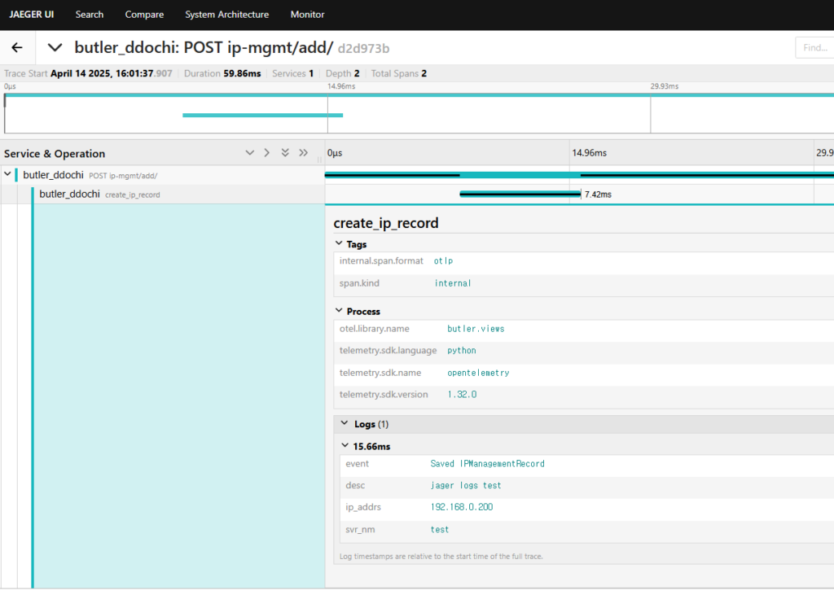
Task: Go to System Architecture
Action: click(226, 15)
